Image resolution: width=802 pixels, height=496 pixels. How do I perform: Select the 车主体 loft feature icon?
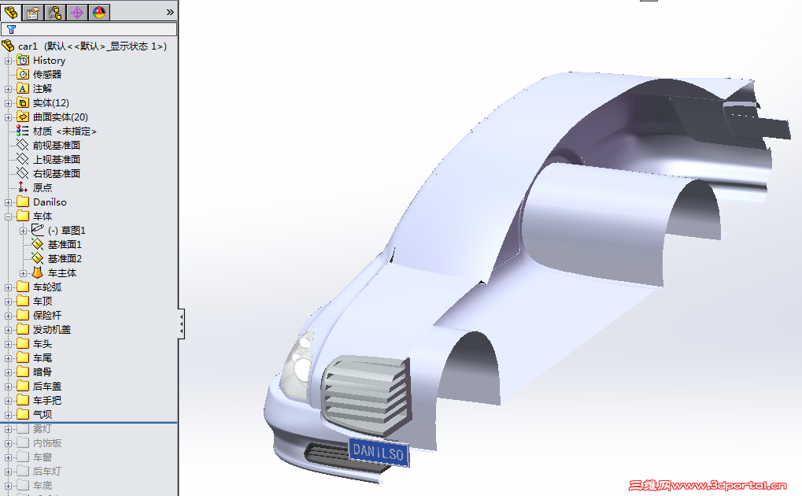pos(37,272)
